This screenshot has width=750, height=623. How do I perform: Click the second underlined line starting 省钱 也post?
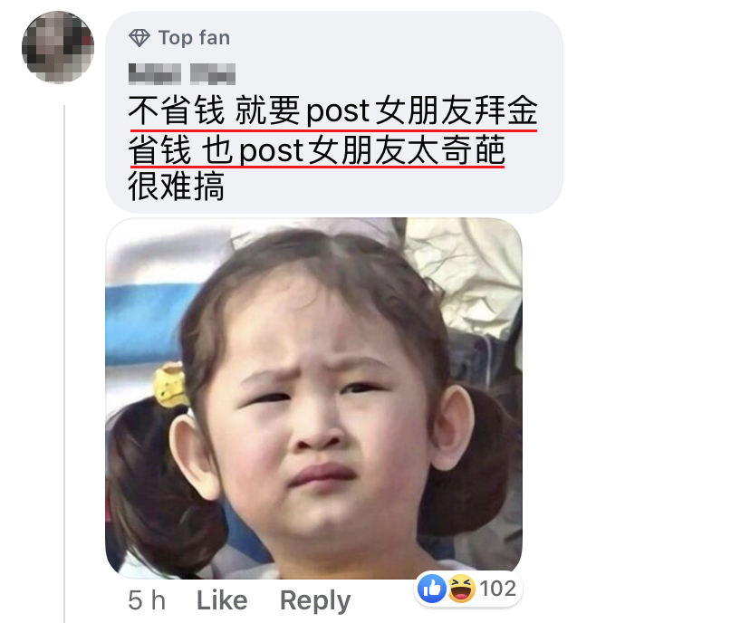(317, 150)
